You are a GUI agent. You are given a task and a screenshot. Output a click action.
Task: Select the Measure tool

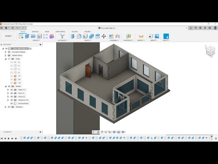point(141,36)
